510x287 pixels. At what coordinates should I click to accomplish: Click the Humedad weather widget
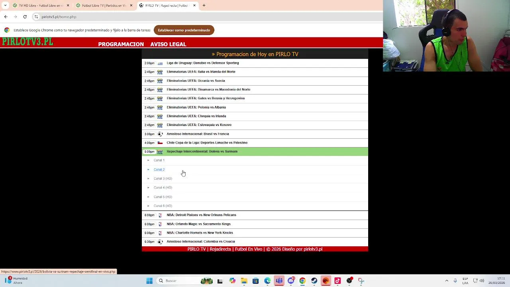[x=16, y=281]
